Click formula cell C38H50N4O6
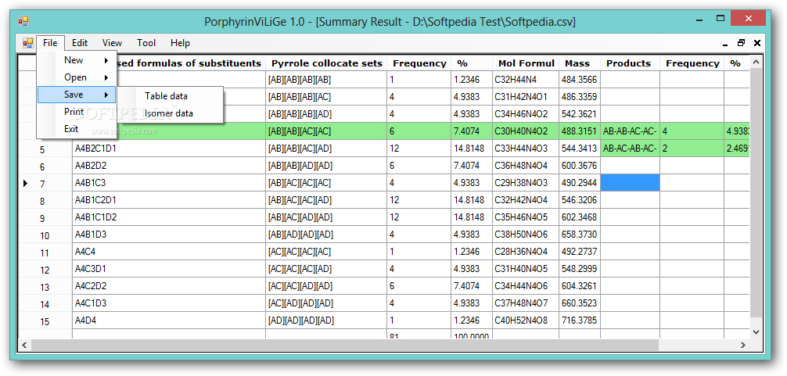Image resolution: width=787 pixels, height=376 pixels. pos(526,235)
